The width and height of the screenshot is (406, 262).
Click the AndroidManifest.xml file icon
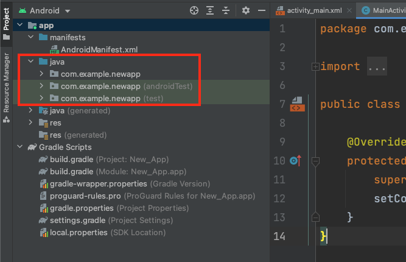(x=54, y=49)
